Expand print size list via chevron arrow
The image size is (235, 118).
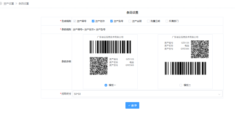pyautogui.click(x=219, y=94)
